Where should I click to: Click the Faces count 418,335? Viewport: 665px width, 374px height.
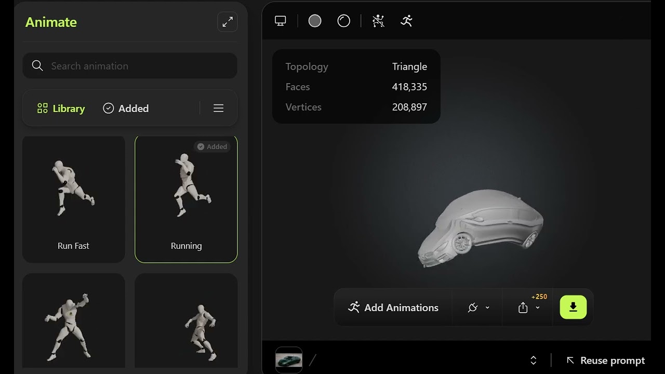click(409, 87)
